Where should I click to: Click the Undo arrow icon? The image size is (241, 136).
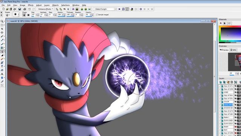(x=29, y=9)
